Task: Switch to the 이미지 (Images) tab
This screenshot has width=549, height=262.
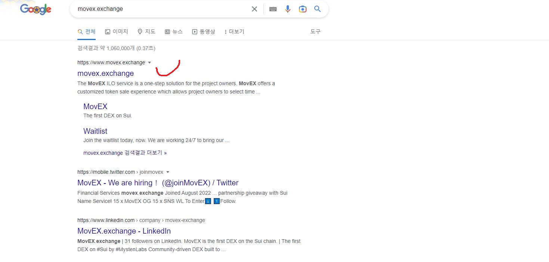Action: (117, 32)
